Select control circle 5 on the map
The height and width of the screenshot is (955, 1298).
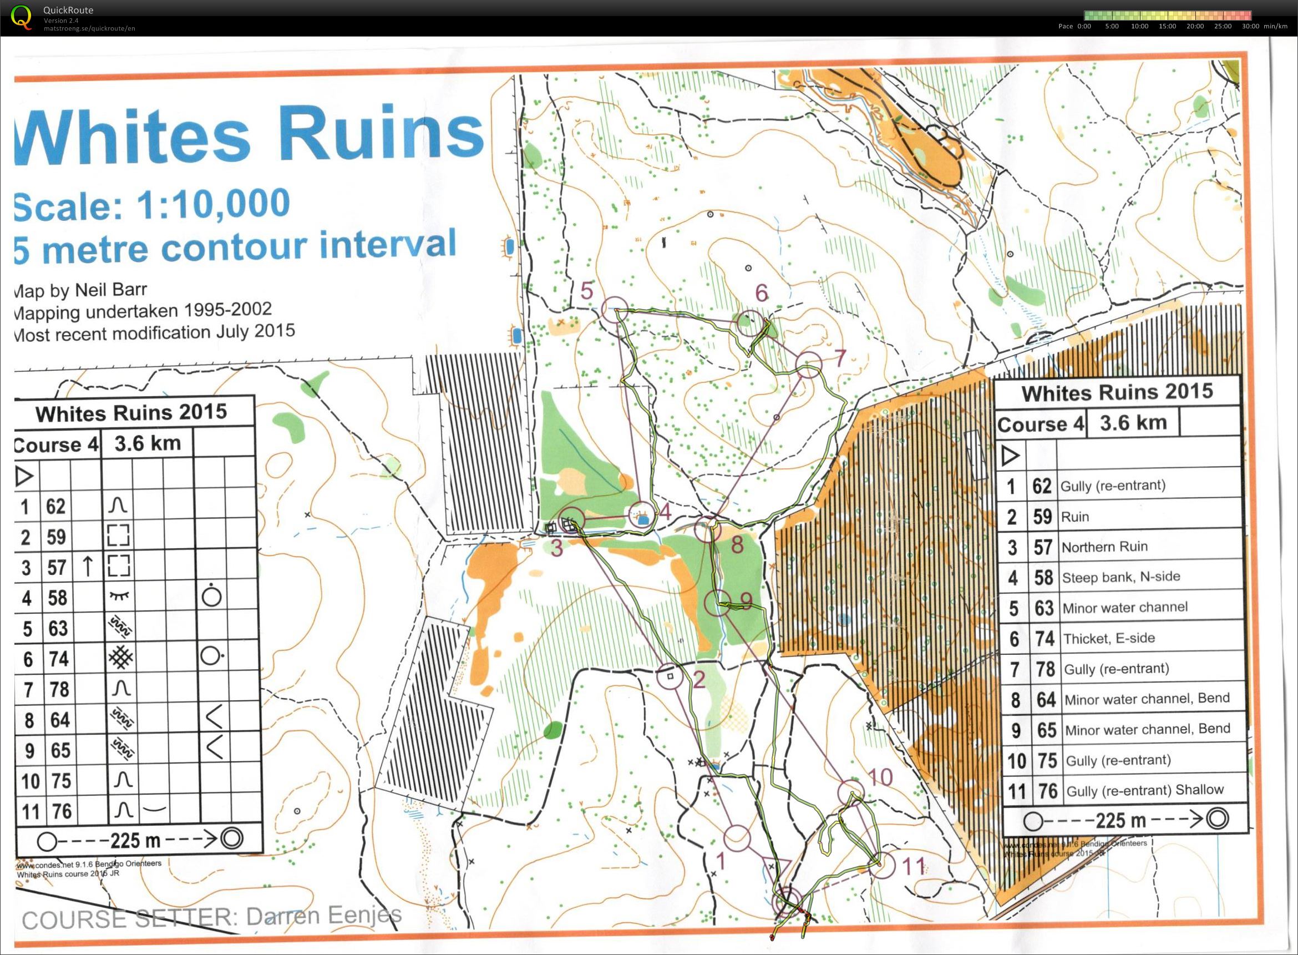click(616, 309)
